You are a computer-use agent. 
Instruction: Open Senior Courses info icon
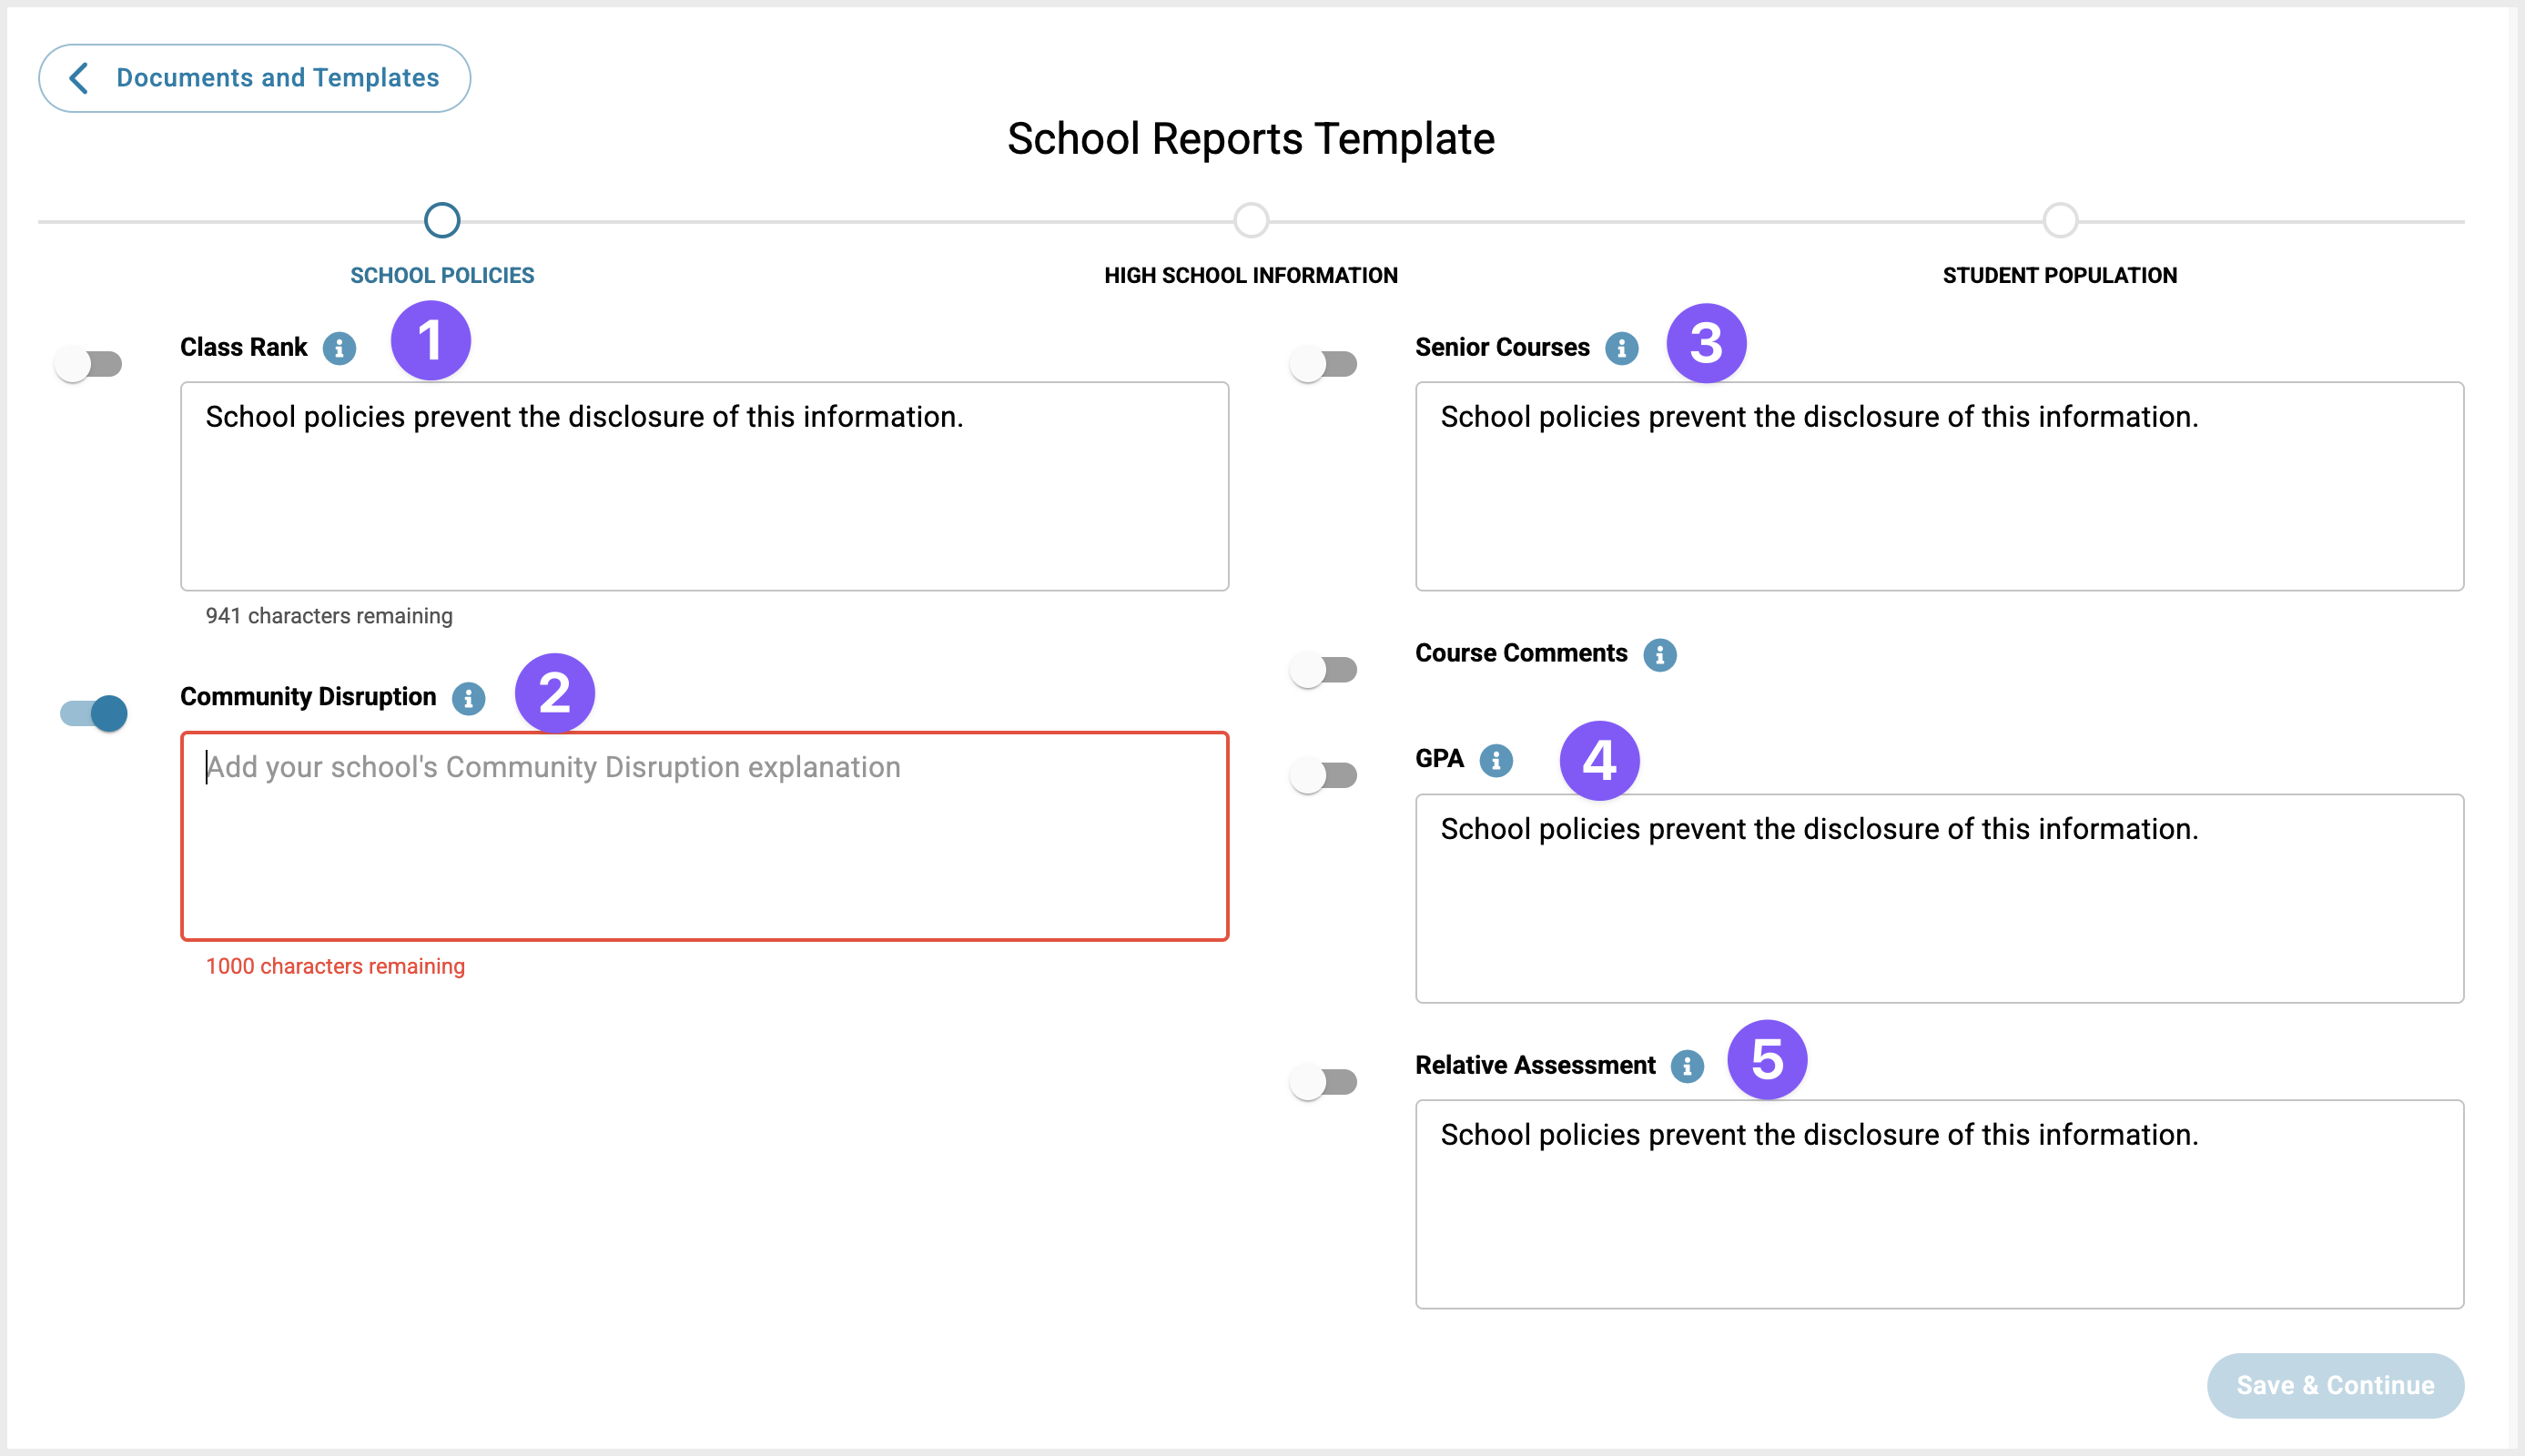click(x=1621, y=348)
